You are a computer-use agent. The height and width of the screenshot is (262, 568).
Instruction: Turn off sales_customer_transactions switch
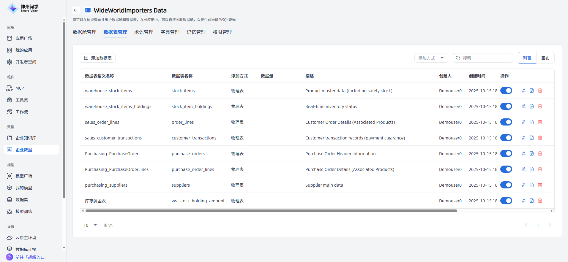click(506, 138)
